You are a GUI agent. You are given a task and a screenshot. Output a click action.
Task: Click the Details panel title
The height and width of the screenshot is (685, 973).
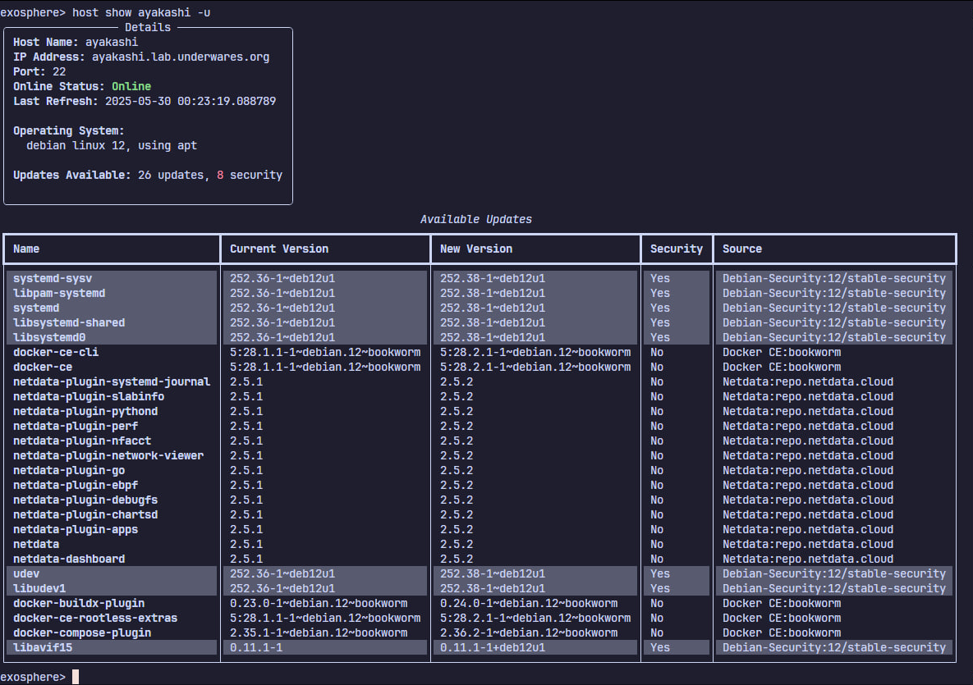click(148, 27)
